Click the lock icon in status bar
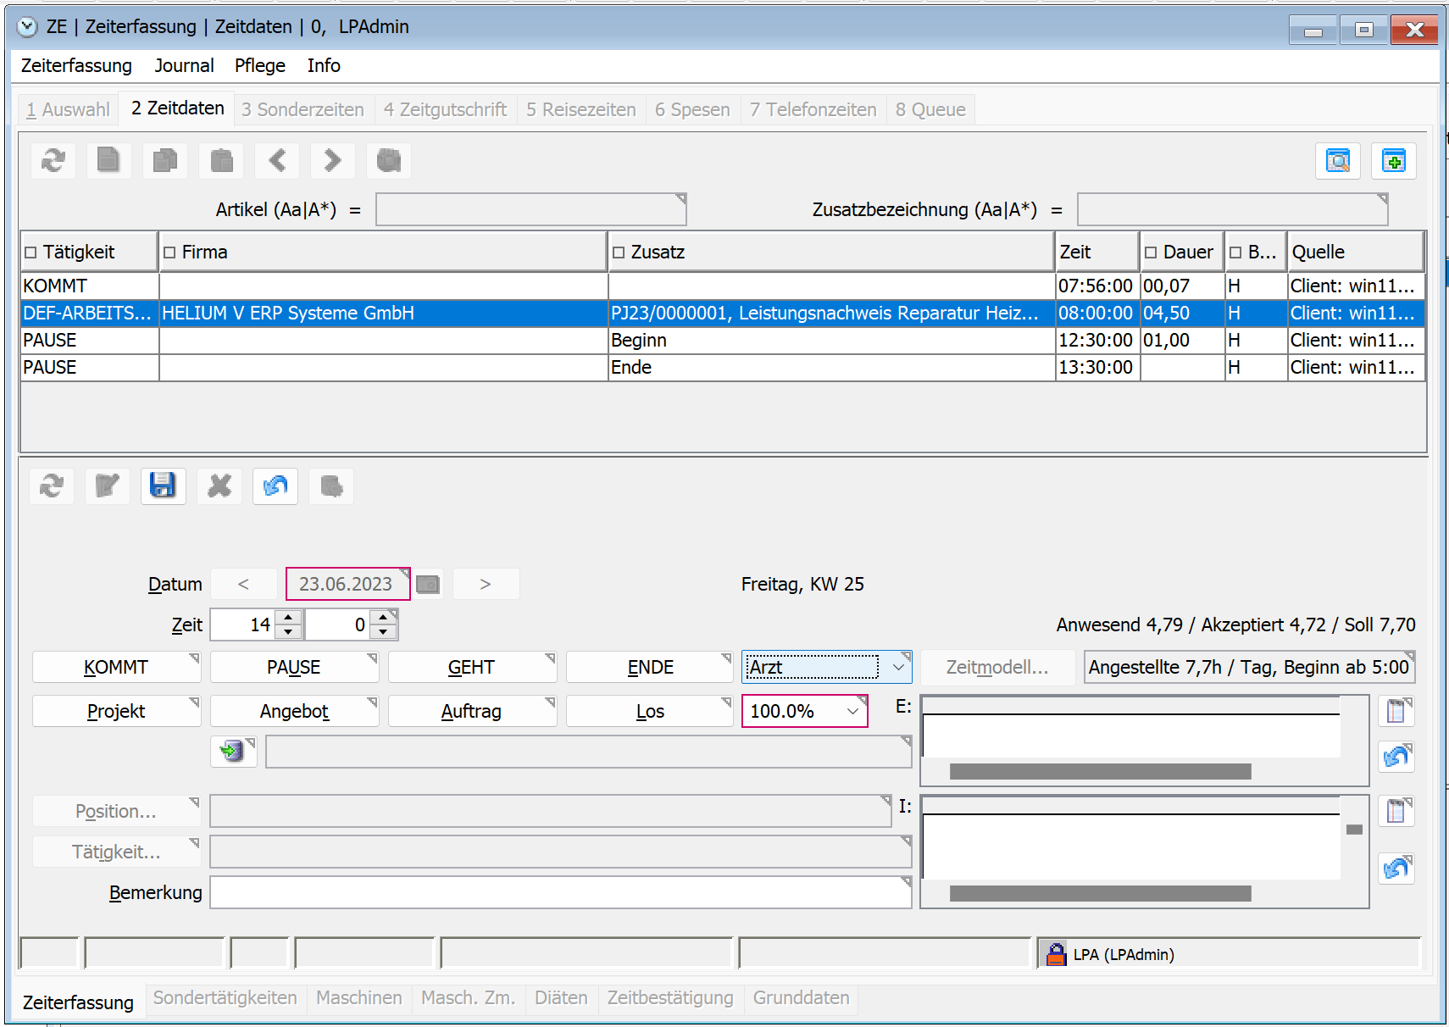Image resolution: width=1449 pixels, height=1027 pixels. [x=1056, y=954]
